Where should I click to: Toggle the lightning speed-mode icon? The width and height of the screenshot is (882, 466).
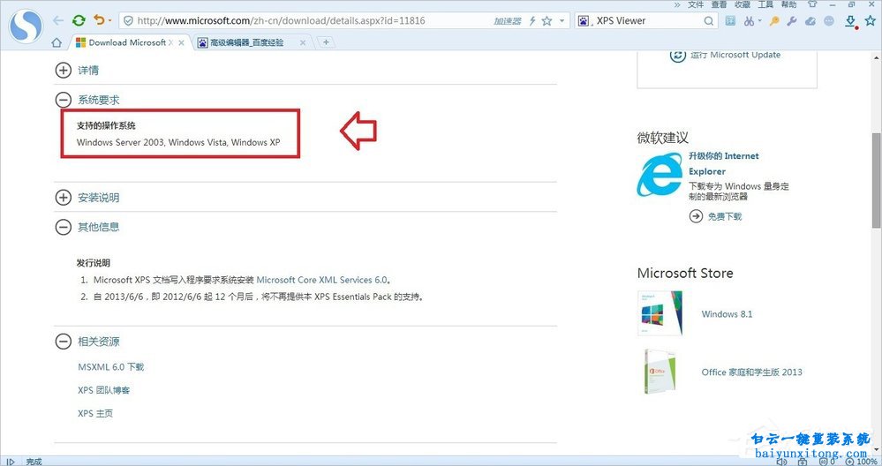[532, 21]
